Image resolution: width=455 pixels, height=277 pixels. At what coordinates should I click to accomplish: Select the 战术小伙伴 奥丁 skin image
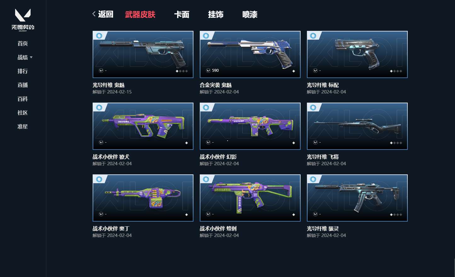coord(143,198)
